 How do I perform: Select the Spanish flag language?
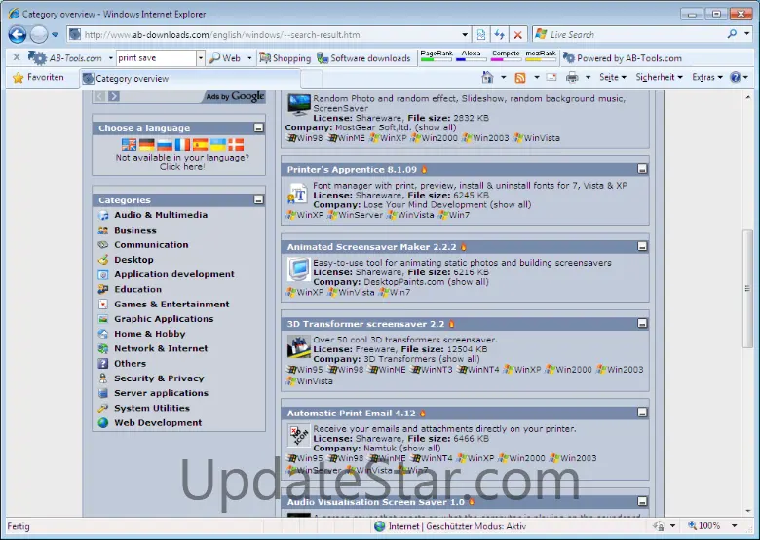[x=200, y=145]
